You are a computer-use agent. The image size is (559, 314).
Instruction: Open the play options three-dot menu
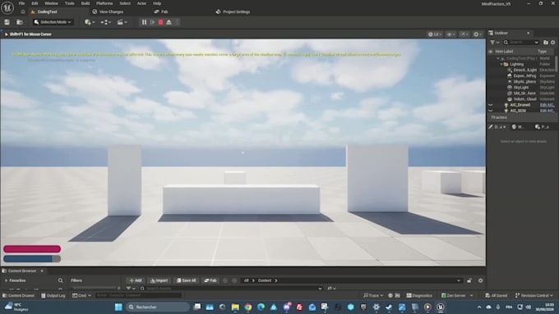178,22
